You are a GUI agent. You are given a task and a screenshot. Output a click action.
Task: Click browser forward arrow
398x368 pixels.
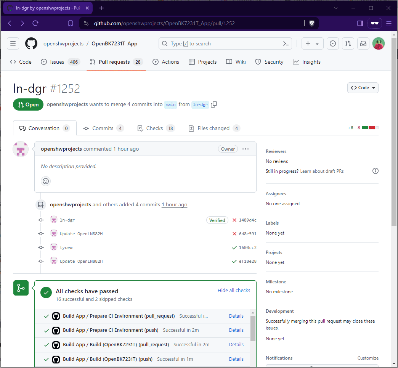pyautogui.click(x=22, y=23)
